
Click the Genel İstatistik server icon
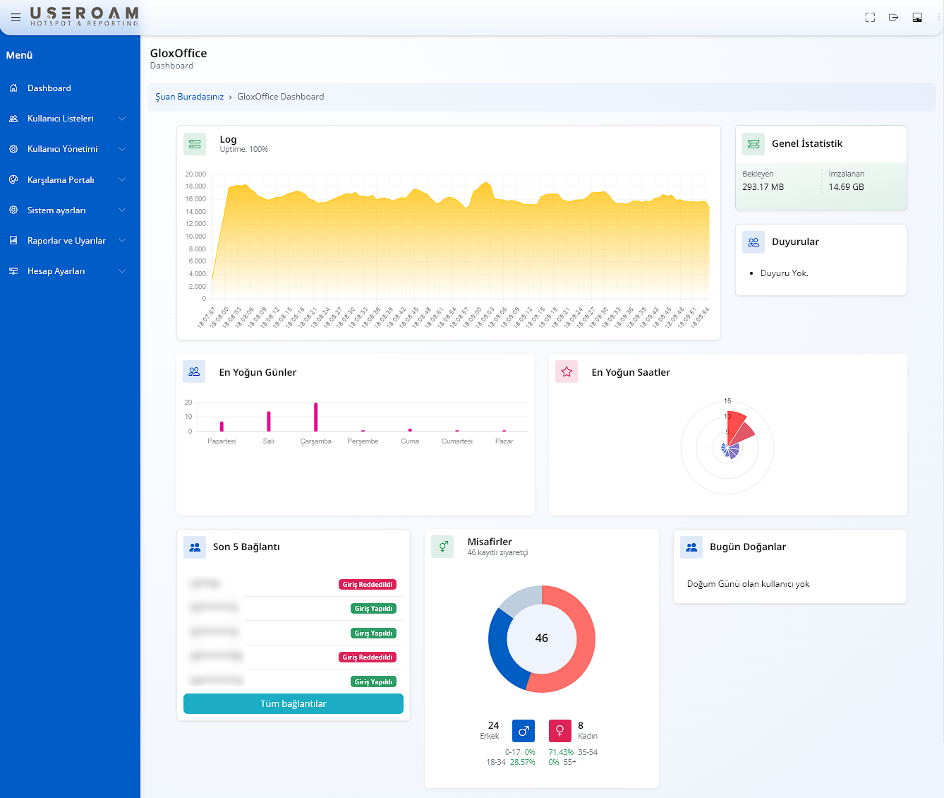(754, 144)
